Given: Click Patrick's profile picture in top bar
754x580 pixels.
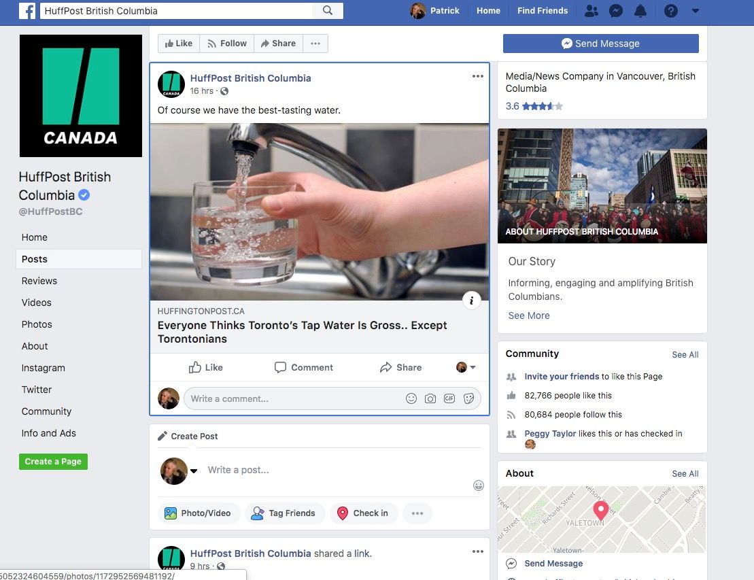Looking at the screenshot, I should click(418, 11).
